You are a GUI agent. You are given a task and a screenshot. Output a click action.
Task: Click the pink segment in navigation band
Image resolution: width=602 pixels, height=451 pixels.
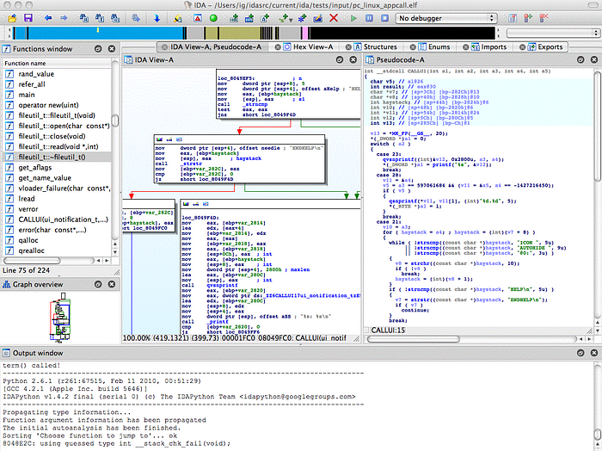304,33
